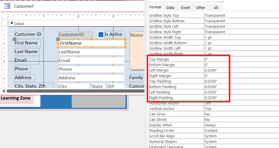Click the CustomerF form icon in title
Viewport: 279px width, 148px height.
7,6
